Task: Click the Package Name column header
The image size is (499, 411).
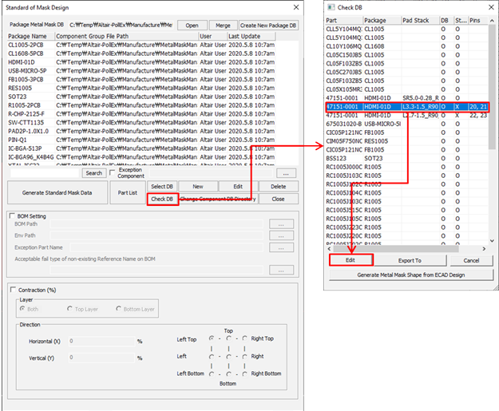Action: click(30, 36)
